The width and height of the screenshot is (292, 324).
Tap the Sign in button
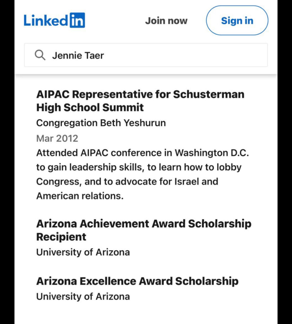click(237, 20)
